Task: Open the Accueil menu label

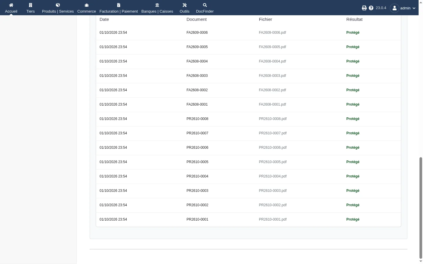Action: coord(11,11)
